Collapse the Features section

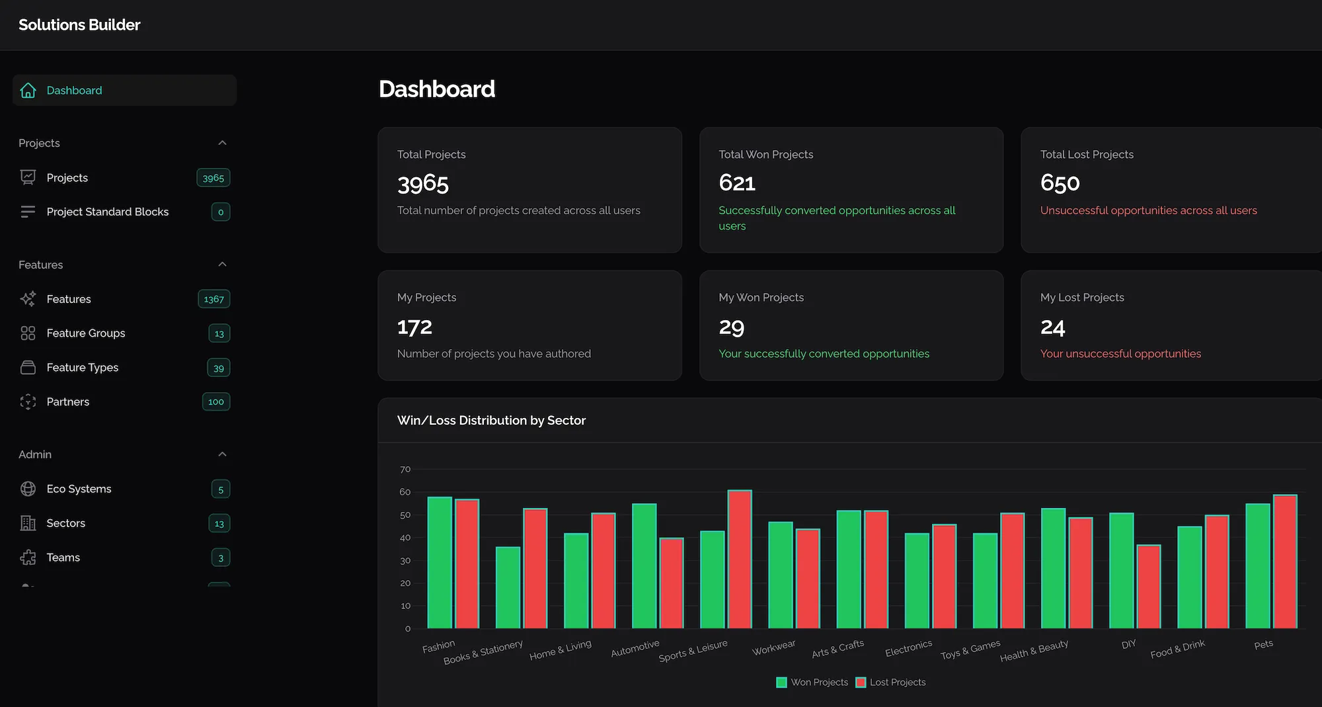(222, 264)
